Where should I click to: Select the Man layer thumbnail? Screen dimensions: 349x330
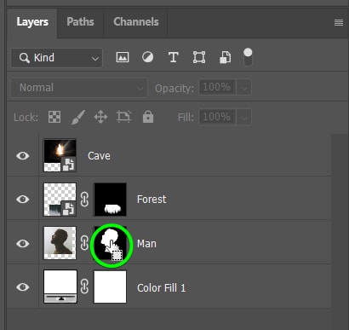[x=60, y=243]
